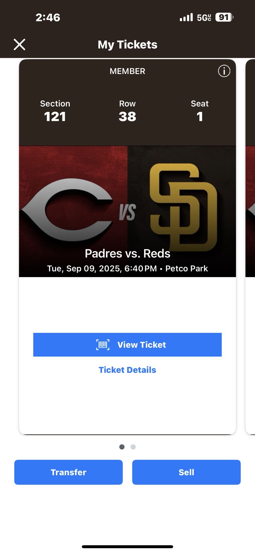
Task: Tap the next ticket card peeking at right
Action: [x=250, y=245]
